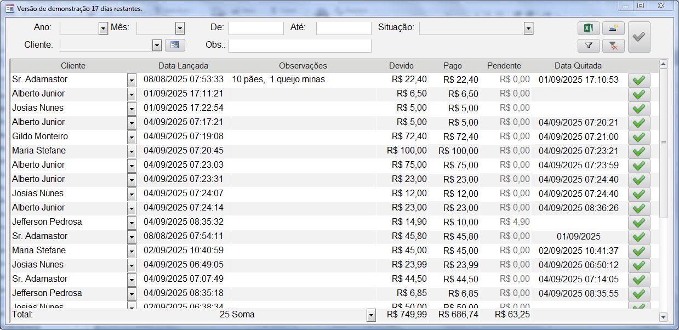
Task: Click the new record icon with yellow star
Action: tap(613, 29)
